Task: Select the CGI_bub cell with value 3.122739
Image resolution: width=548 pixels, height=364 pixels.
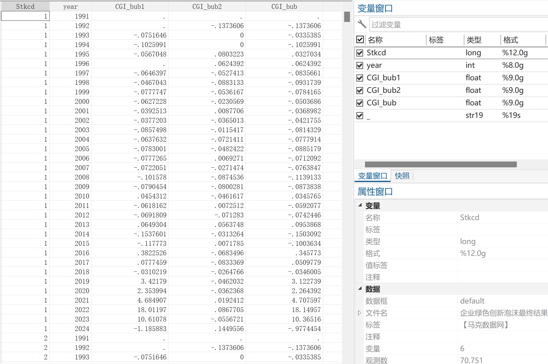Action: [x=284, y=281]
